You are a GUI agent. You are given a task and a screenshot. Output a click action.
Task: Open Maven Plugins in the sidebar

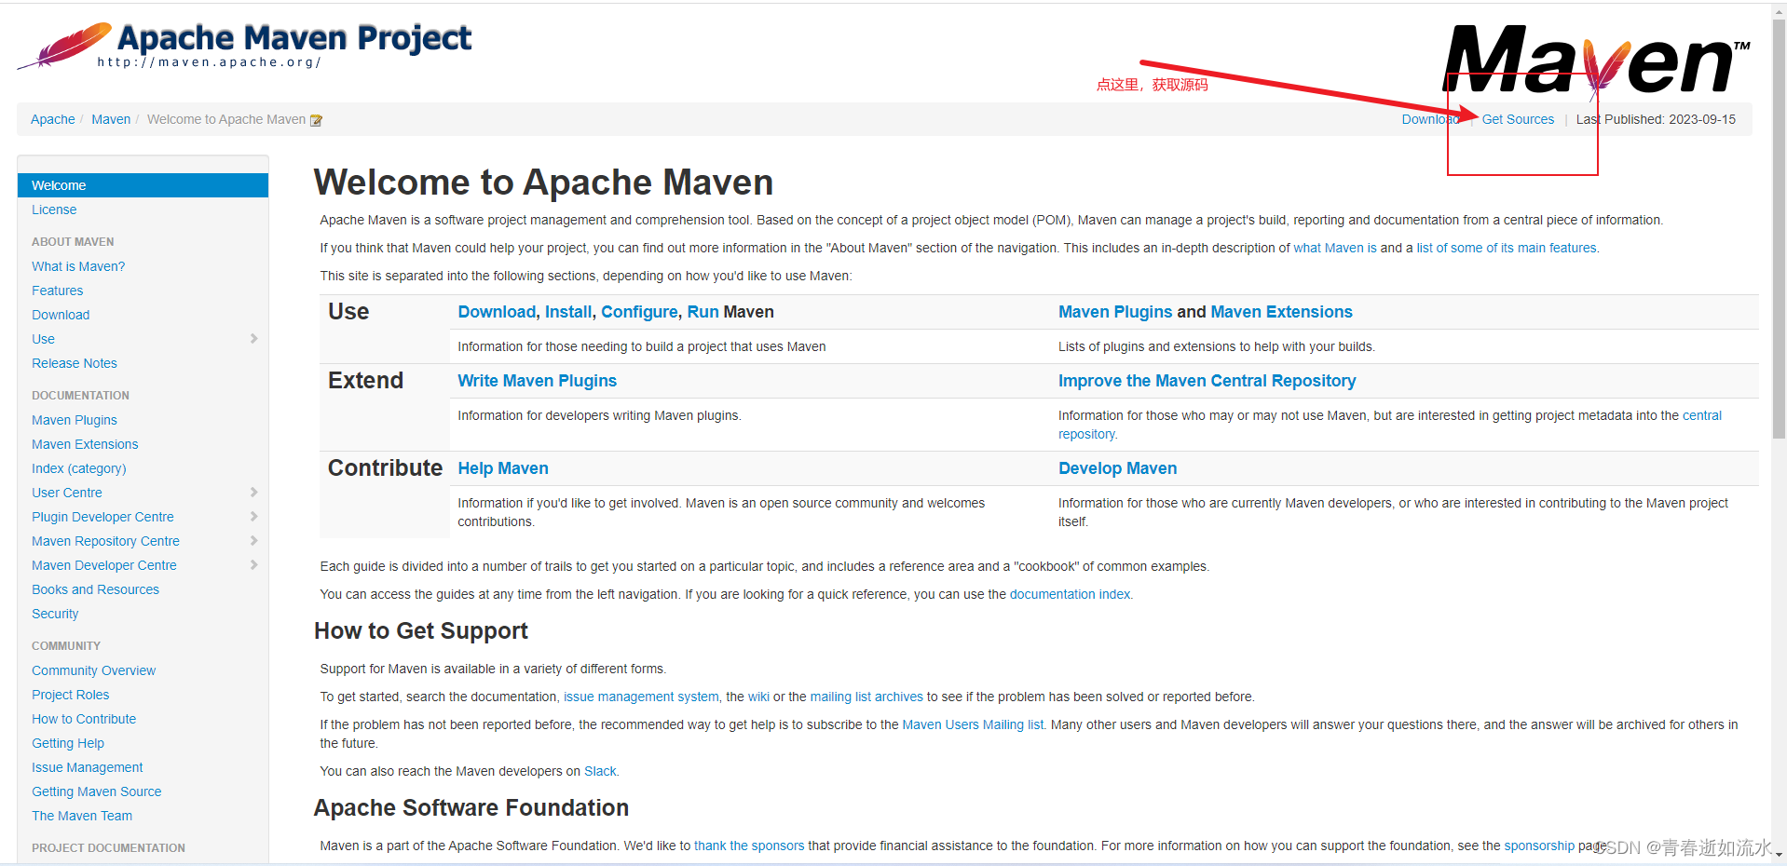(75, 420)
